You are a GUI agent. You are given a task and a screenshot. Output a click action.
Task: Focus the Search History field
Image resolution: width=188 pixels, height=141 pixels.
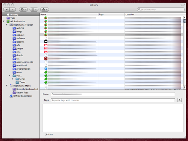tap(161, 9)
